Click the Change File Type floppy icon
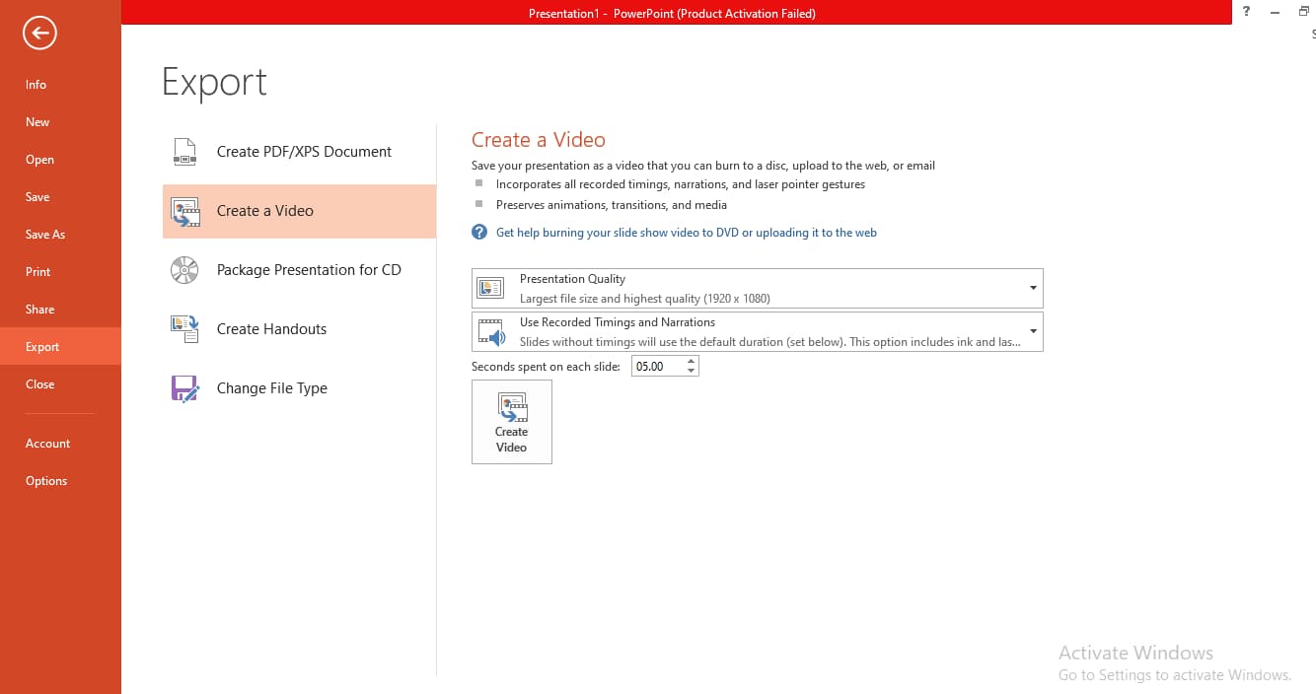This screenshot has height=694, width=1316. point(184,388)
